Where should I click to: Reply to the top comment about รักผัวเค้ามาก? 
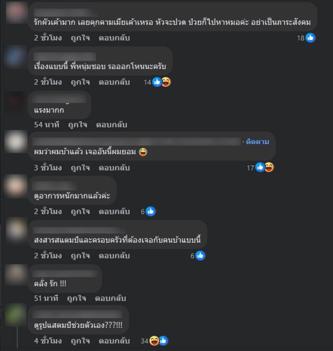click(x=114, y=38)
